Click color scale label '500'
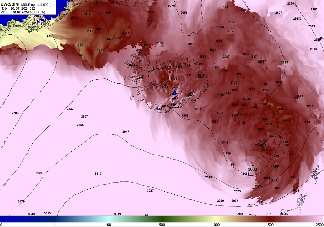The image size is (324, 227). (x=162, y=225)
